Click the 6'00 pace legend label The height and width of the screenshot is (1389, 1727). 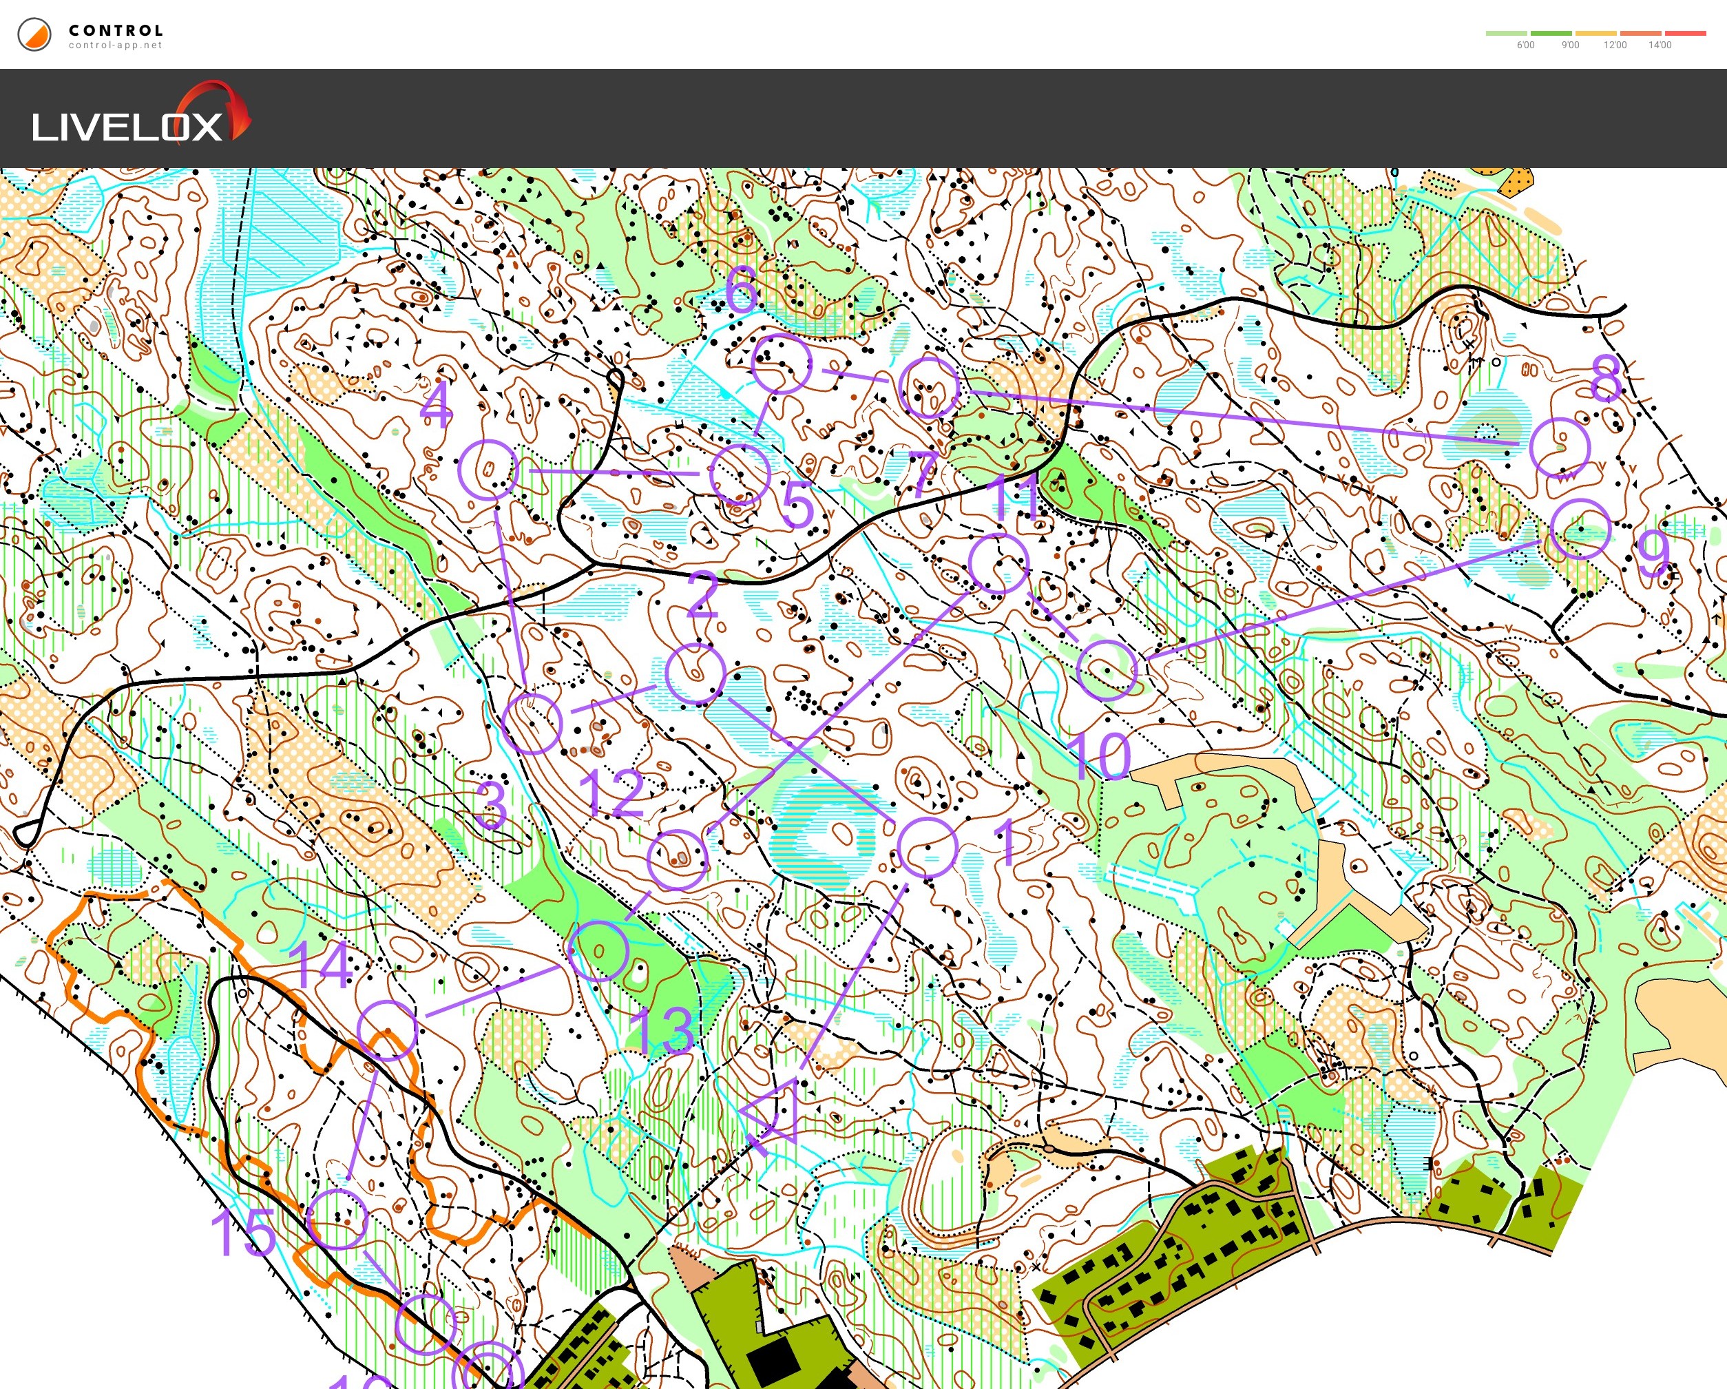[x=1526, y=45]
